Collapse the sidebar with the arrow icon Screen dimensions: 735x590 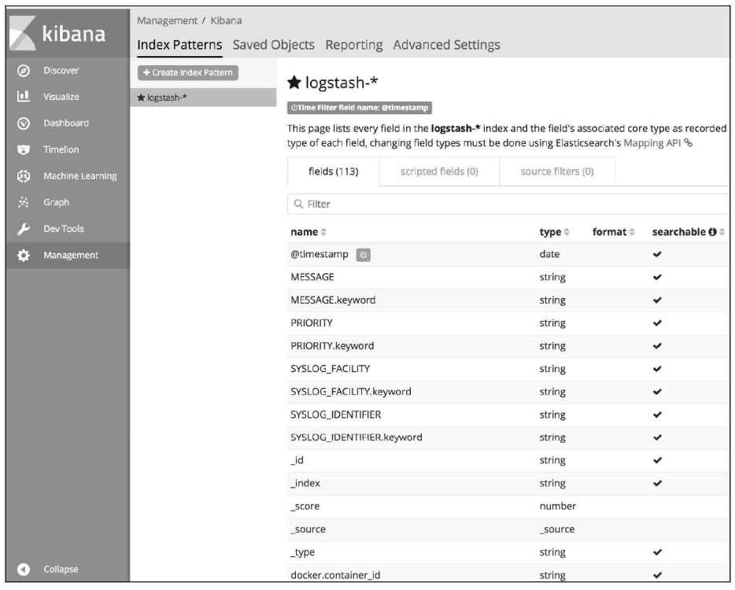23,570
